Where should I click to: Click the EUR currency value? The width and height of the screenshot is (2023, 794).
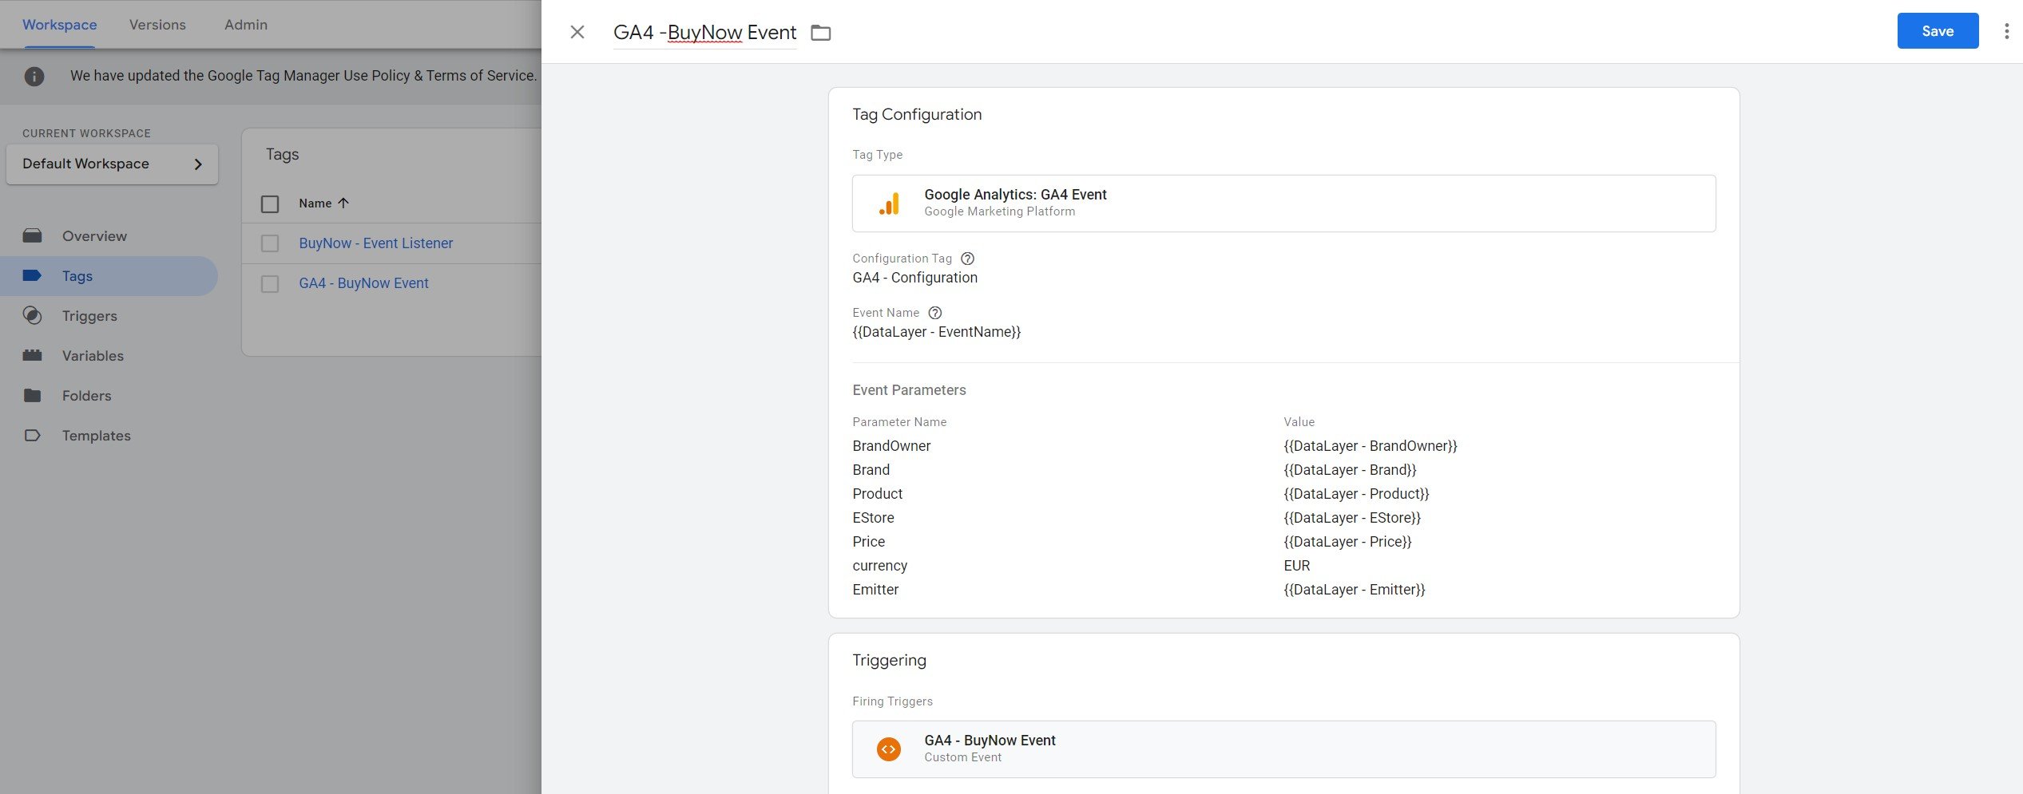click(x=1296, y=566)
